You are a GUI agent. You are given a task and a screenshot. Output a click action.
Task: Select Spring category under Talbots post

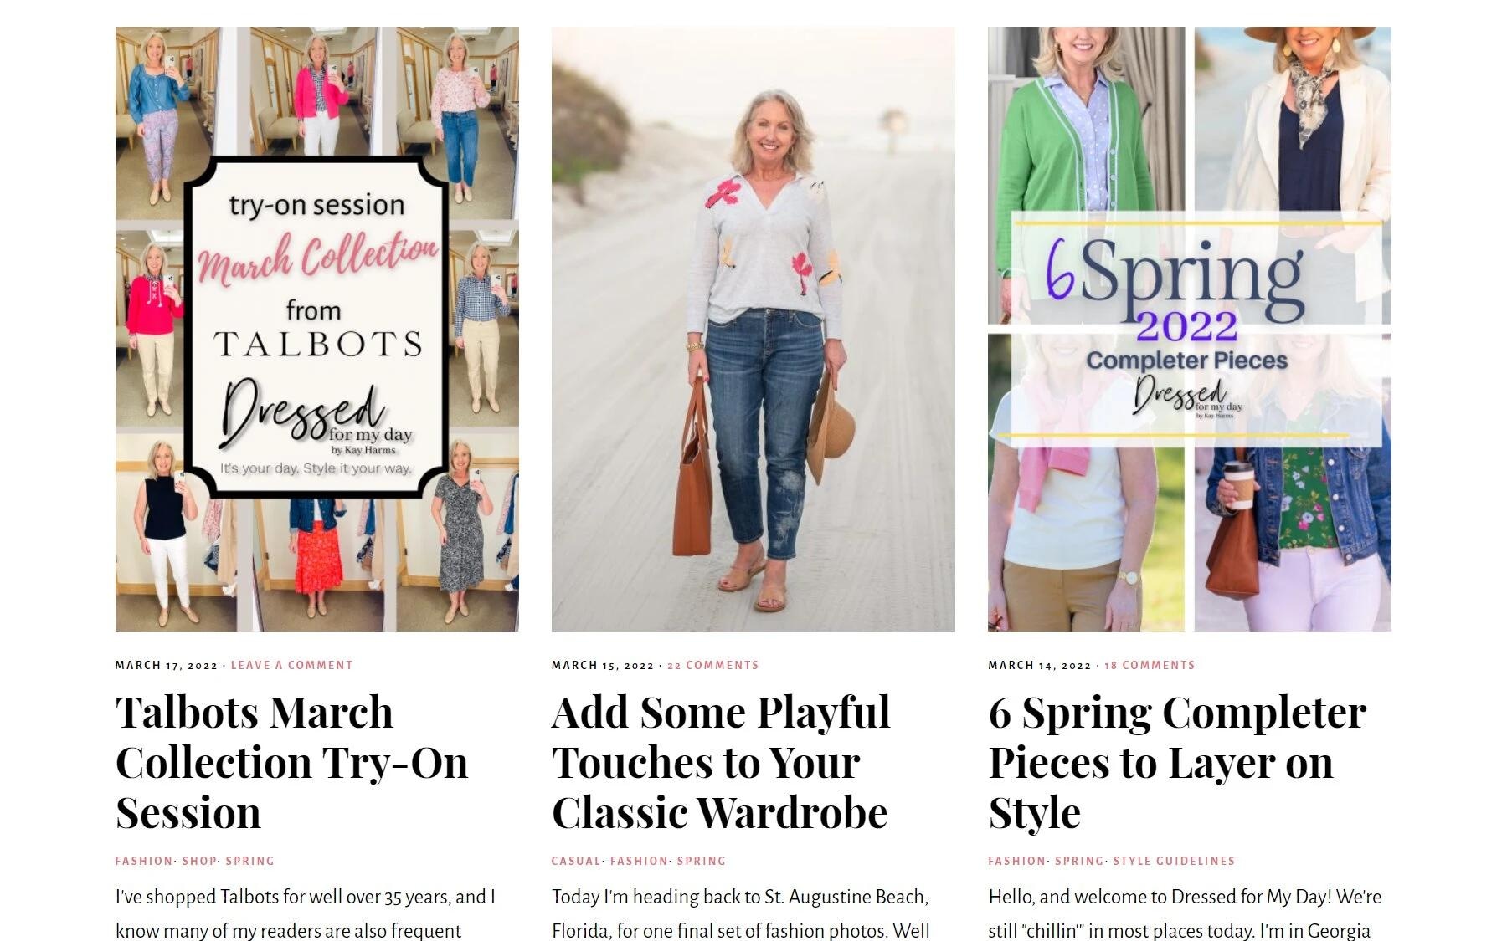pyautogui.click(x=249, y=861)
